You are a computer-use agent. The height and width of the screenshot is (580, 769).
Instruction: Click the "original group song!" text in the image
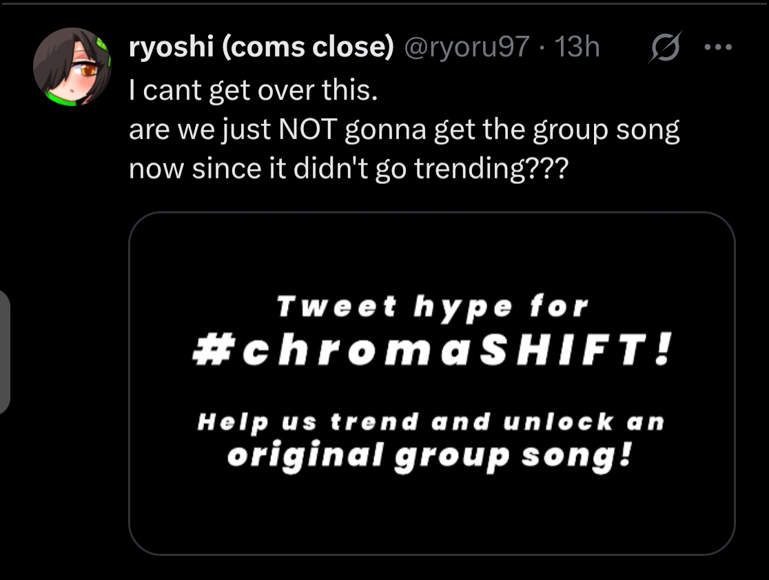pyautogui.click(x=429, y=456)
